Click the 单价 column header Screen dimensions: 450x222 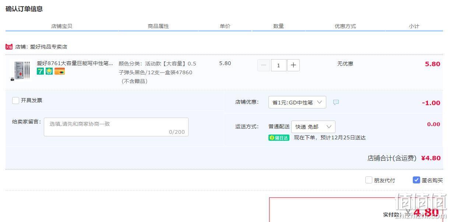click(x=225, y=26)
